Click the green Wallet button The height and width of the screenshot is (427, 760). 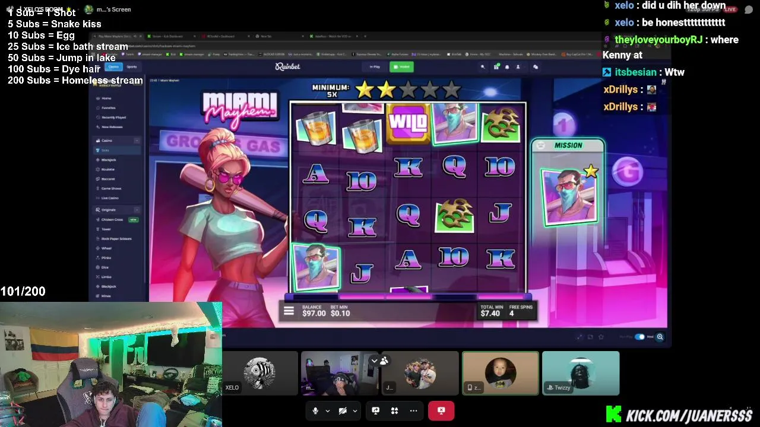click(402, 66)
